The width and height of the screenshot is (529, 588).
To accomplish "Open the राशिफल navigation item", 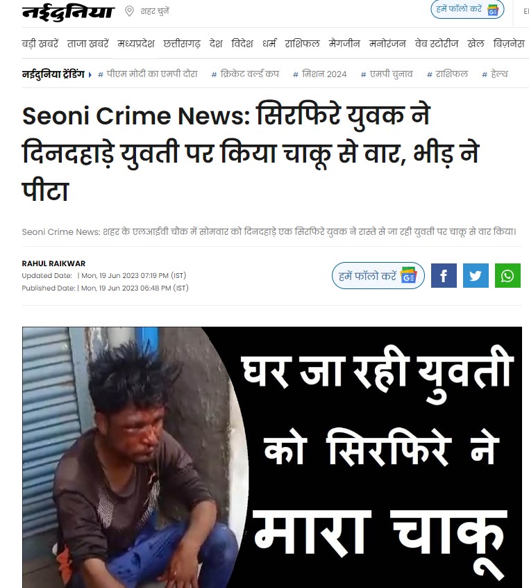I will 302,44.
